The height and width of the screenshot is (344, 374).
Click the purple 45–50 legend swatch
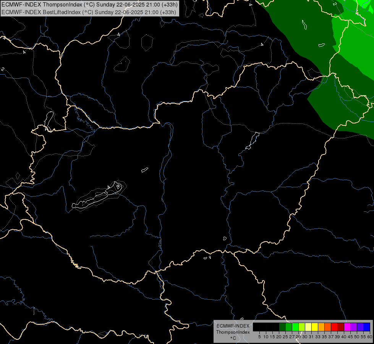[x=354, y=327]
